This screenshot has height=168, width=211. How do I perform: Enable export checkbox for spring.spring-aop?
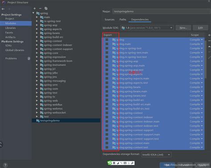click(107, 61)
